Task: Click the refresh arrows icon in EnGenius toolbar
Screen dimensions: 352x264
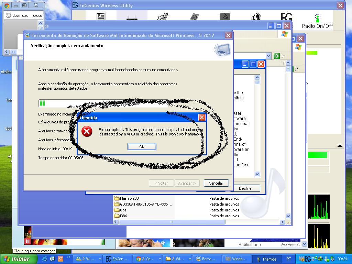Action: click(256, 16)
